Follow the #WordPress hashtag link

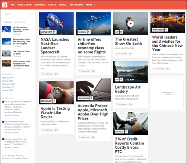[9, 124]
